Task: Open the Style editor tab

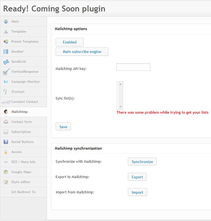Action: pyautogui.click(x=23, y=182)
